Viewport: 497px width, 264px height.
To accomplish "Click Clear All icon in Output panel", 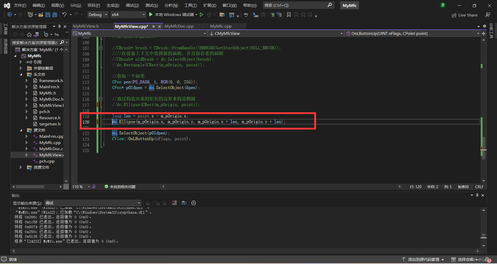I will coord(174,203).
